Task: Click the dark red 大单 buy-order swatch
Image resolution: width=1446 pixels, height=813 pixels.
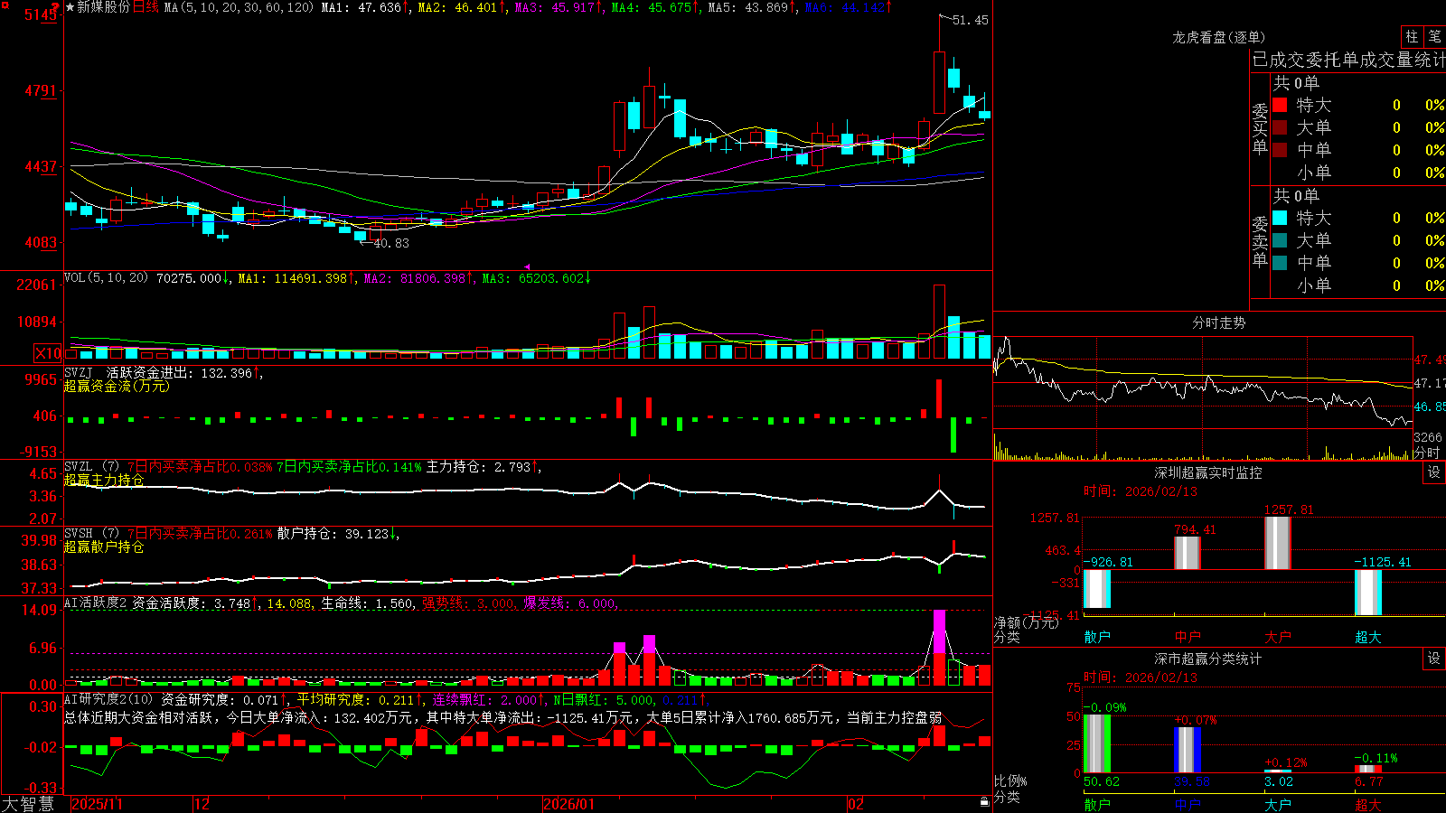Action: [1280, 127]
